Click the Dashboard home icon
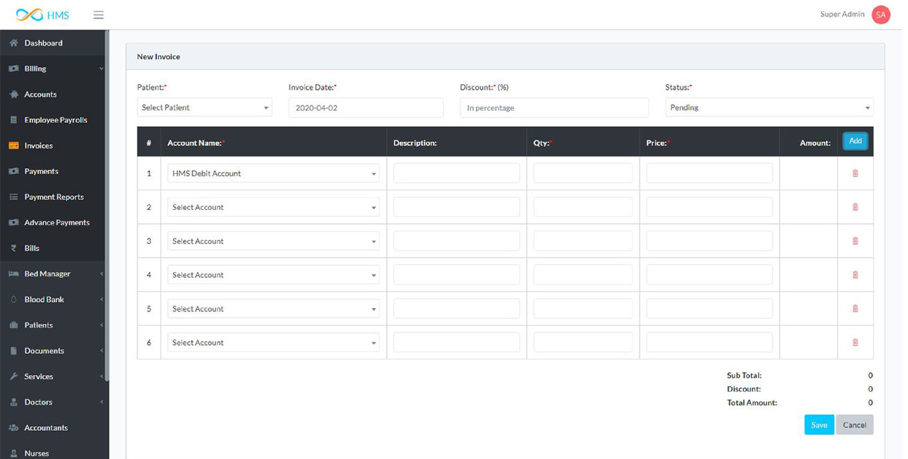908x459 pixels. [14, 43]
